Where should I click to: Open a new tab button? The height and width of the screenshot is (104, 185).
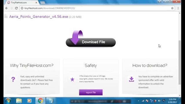42,3
